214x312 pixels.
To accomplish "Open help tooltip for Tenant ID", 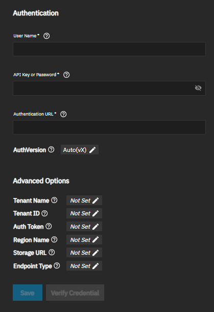I will click(x=44, y=213).
